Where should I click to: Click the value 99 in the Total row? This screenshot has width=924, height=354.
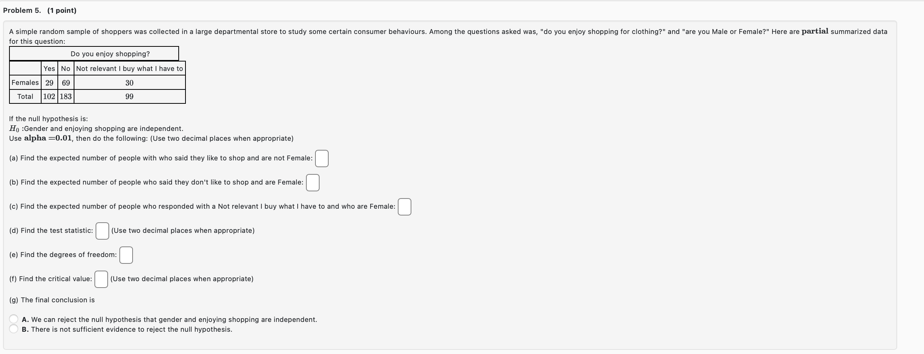[x=129, y=96]
